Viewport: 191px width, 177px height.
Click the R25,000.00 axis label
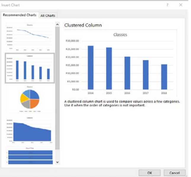(x=72, y=49)
